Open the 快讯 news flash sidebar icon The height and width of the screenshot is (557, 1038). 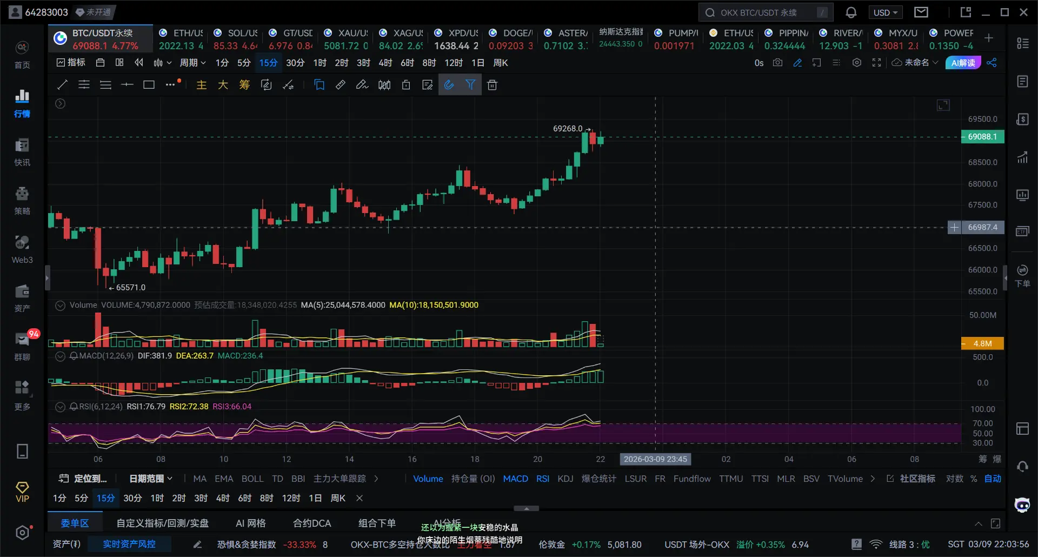point(22,152)
